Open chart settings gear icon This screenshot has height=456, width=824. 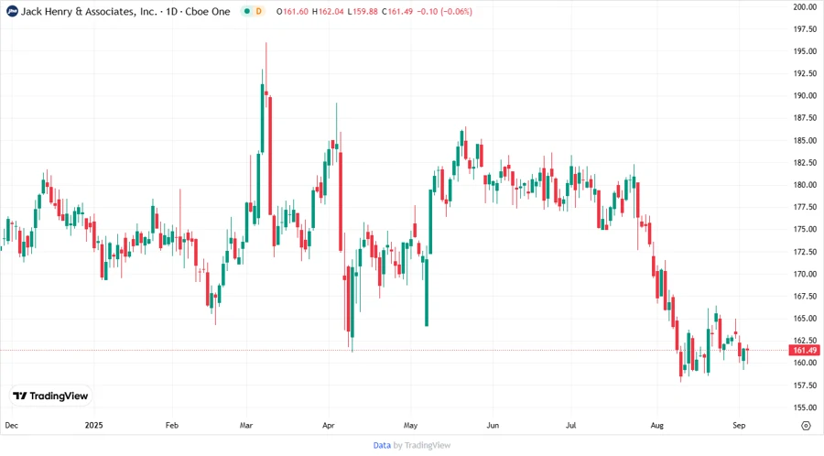[x=806, y=426]
